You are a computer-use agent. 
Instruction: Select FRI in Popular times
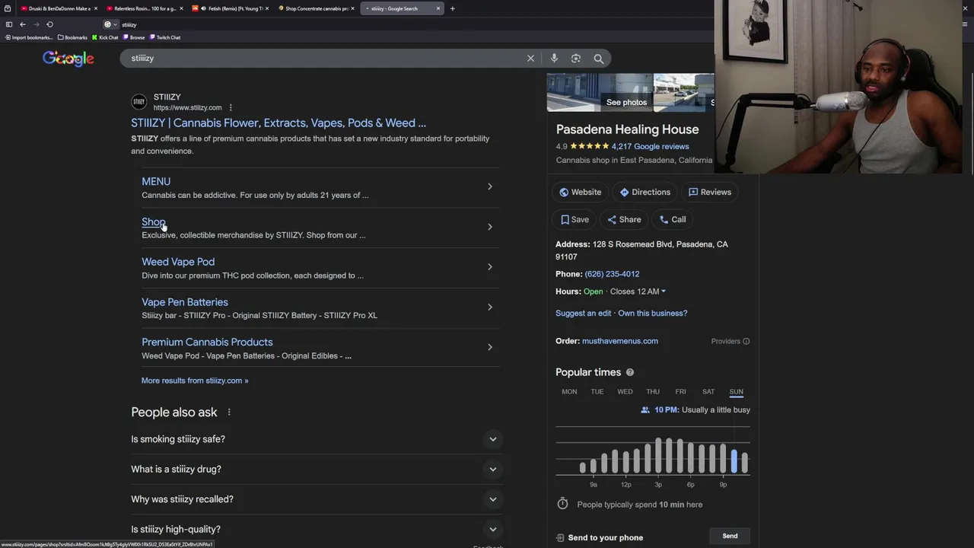680,392
